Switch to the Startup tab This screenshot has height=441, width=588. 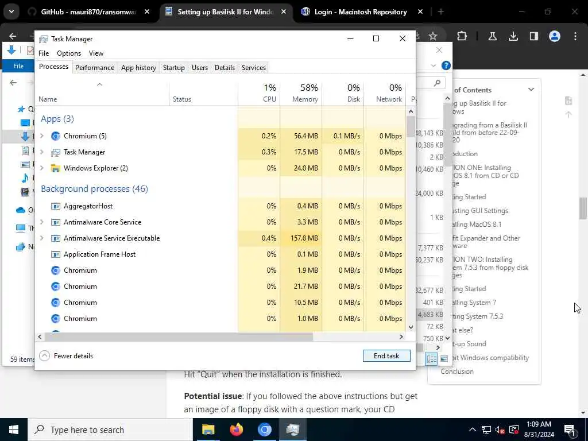point(173,68)
